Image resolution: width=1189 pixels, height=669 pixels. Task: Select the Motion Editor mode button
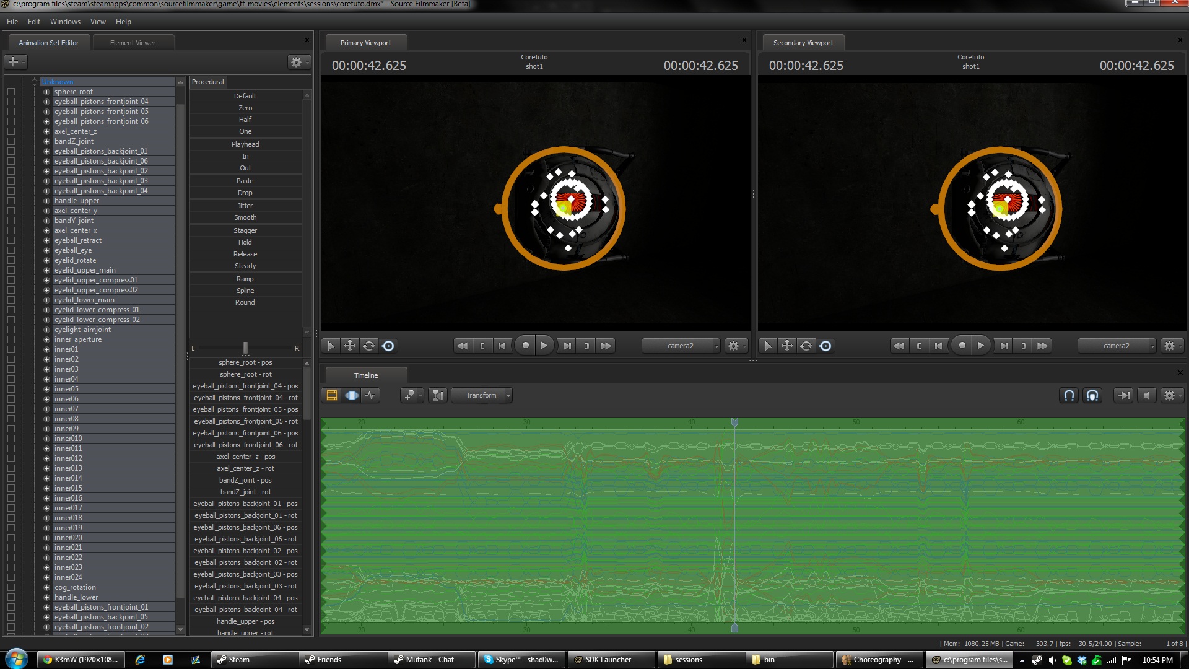(352, 395)
